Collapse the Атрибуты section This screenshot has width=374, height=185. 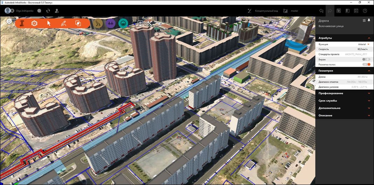369,38
